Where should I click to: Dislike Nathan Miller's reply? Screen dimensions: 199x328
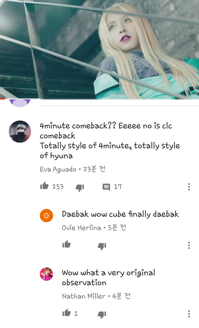click(x=102, y=314)
